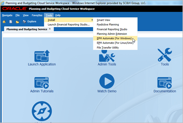Close the Planning and Budgeting Service tab
This screenshot has width=183, height=123.
(50, 29)
